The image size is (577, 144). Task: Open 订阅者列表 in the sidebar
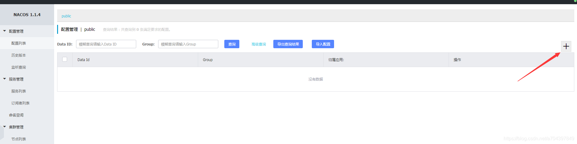pyautogui.click(x=20, y=103)
